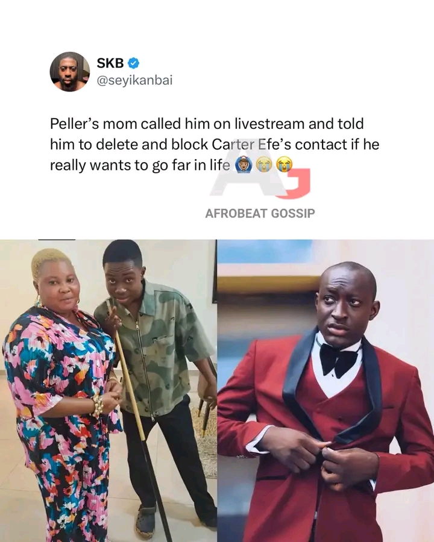Screen dimensions: 434x542
Task: Click the AFROBEAT GOSSIP watermark text
Action: click(x=260, y=213)
